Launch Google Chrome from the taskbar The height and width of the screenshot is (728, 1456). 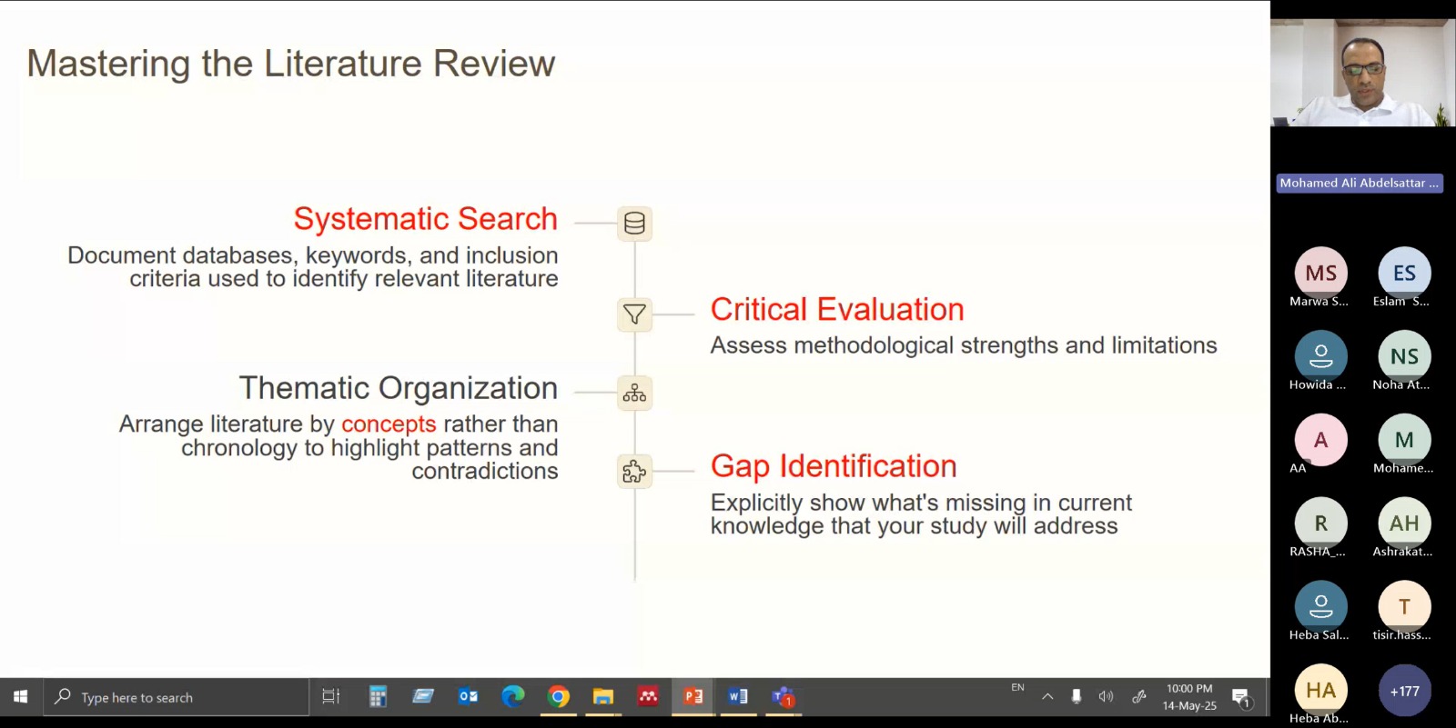pos(559,697)
